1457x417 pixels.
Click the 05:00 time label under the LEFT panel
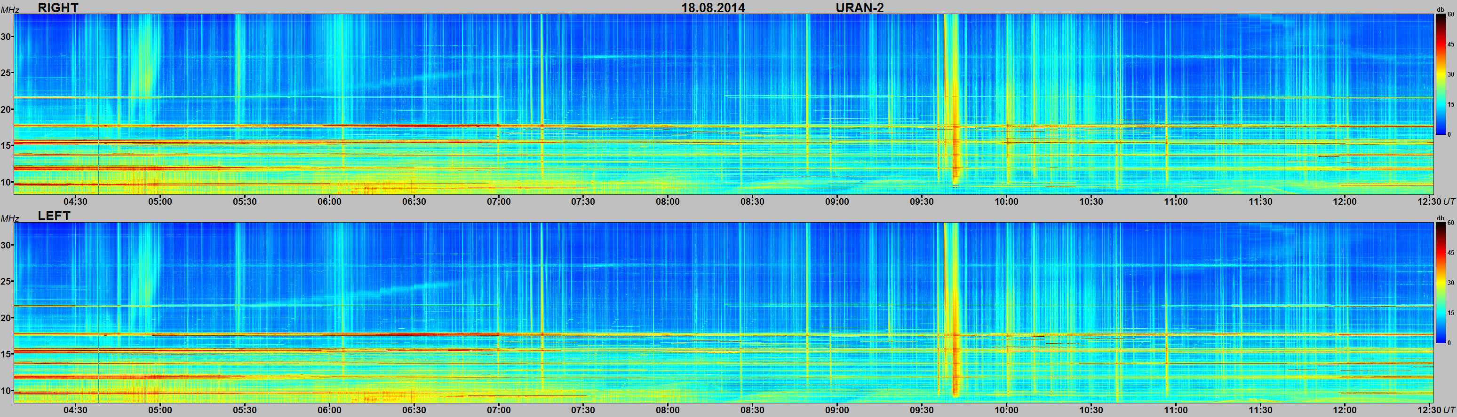[160, 410]
